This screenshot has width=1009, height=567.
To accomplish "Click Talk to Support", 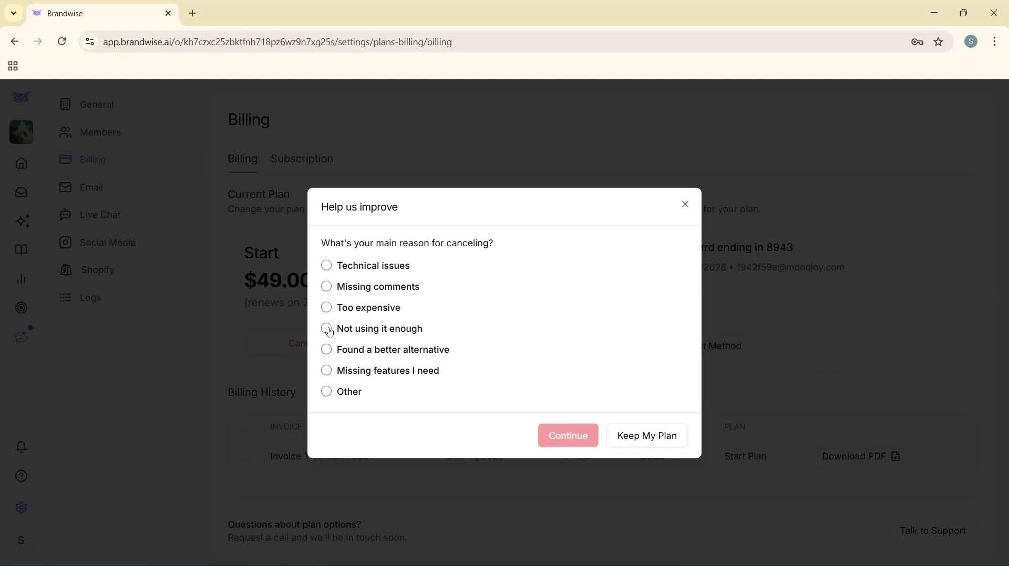I will [x=933, y=530].
